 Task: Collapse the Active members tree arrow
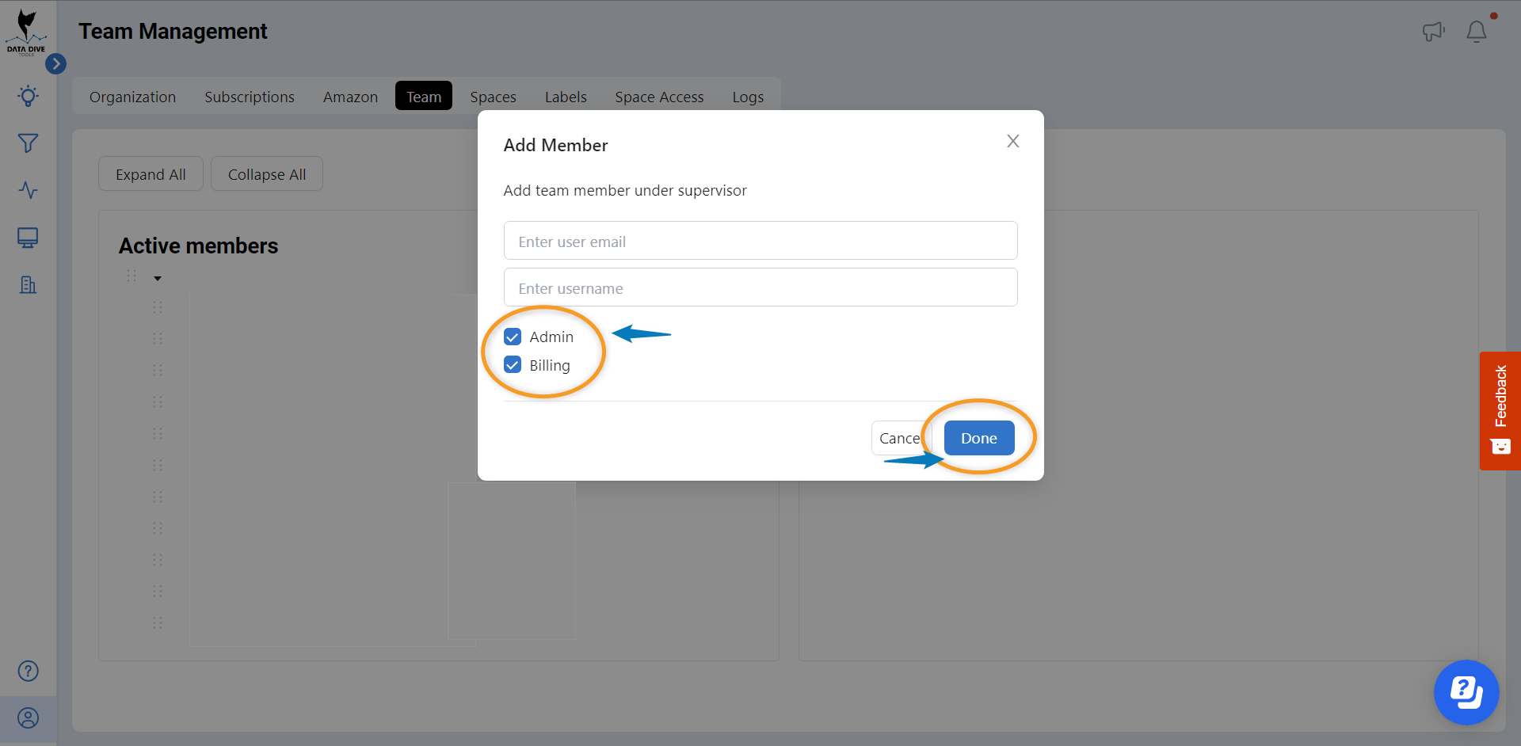(x=158, y=278)
